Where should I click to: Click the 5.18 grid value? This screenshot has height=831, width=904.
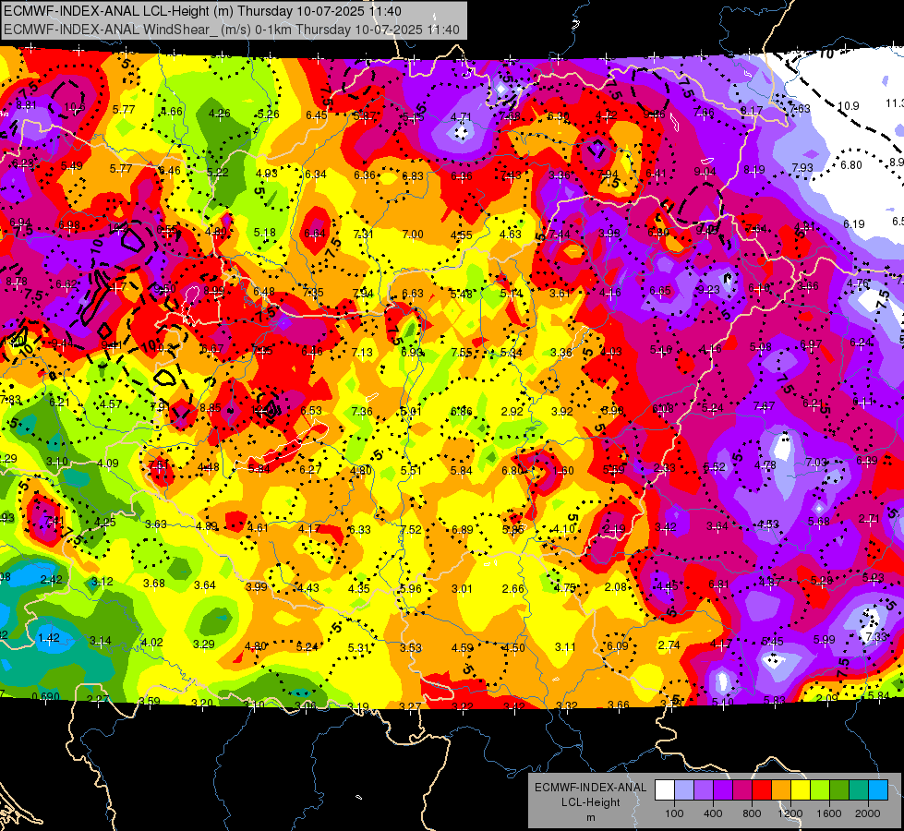pos(265,233)
